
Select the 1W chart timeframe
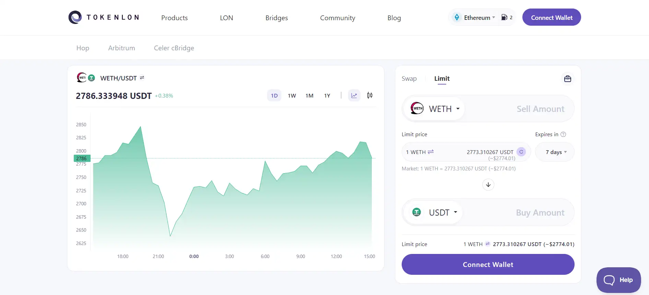pyautogui.click(x=292, y=96)
